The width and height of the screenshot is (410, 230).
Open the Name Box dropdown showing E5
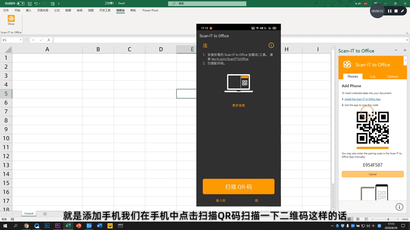(20, 40)
